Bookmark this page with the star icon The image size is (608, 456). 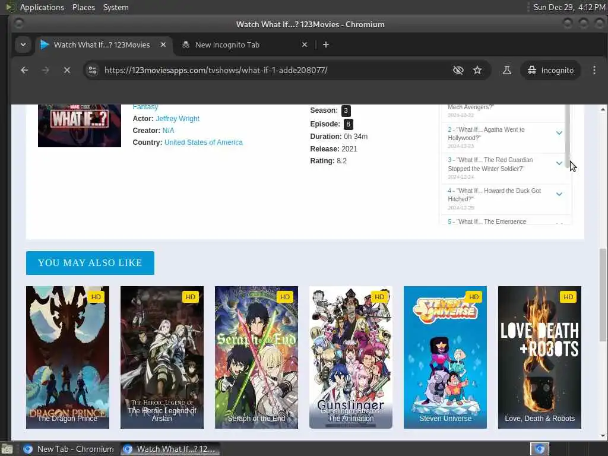pos(477,70)
